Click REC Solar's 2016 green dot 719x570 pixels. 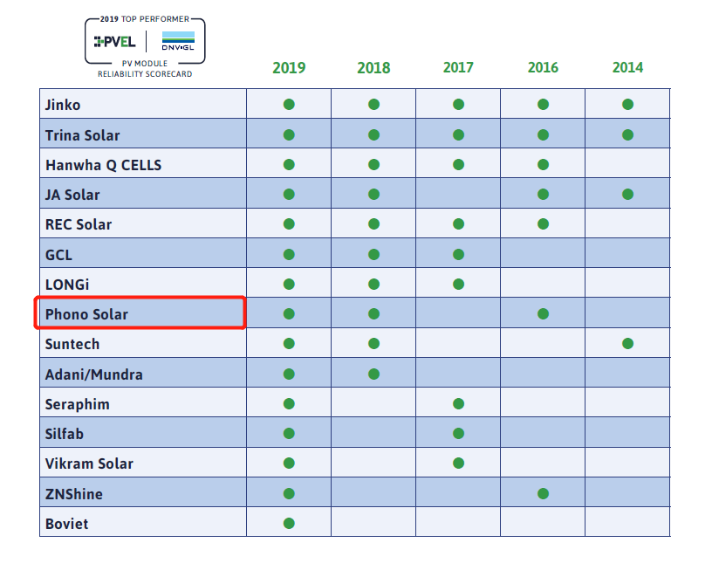click(543, 224)
